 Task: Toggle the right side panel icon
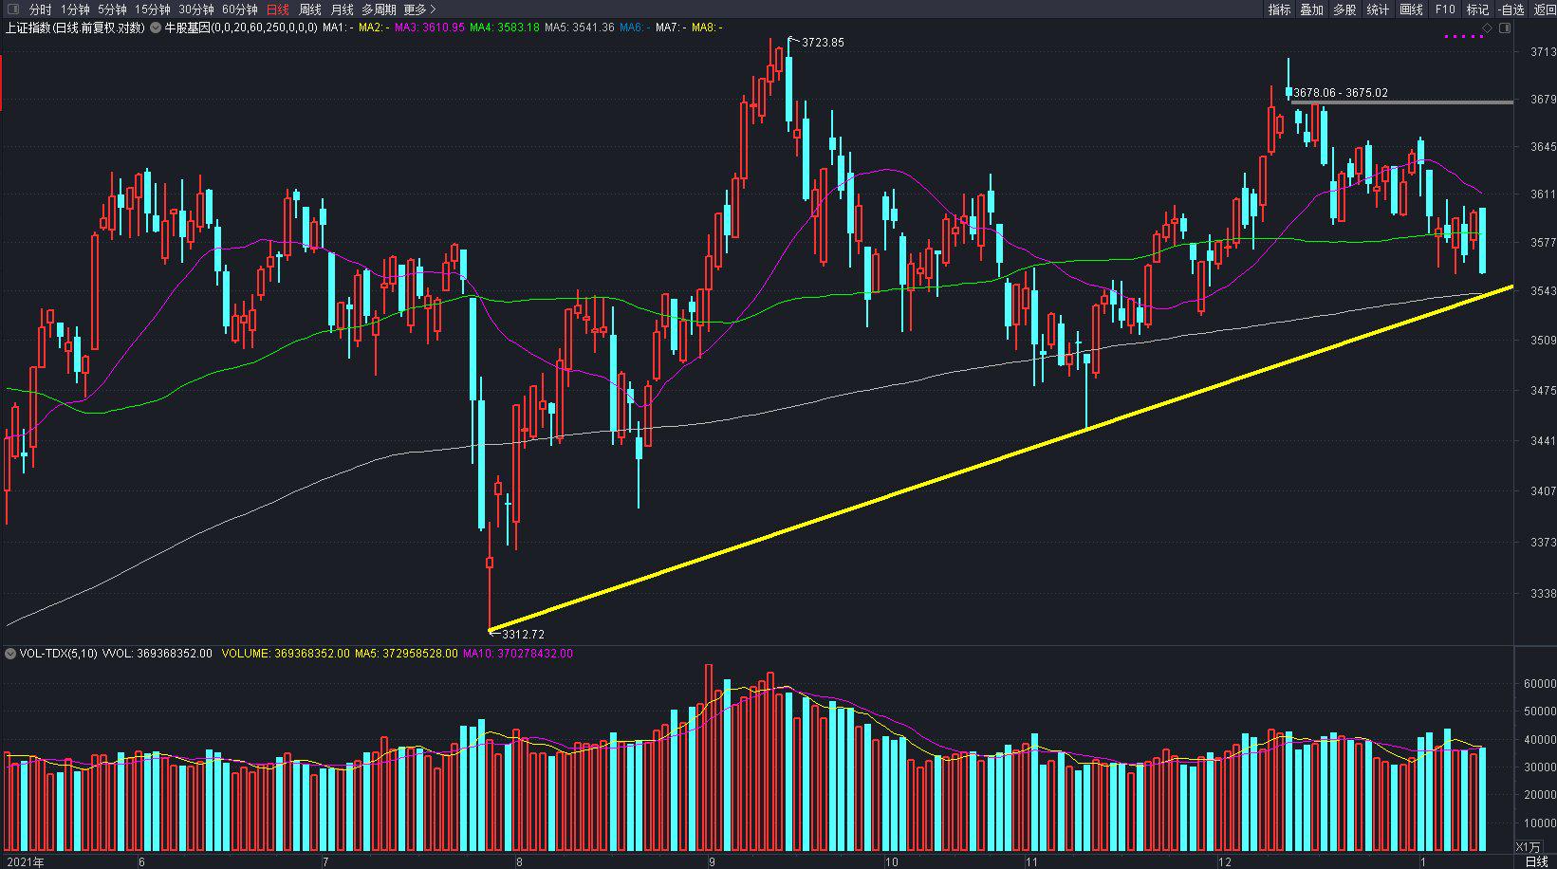[1504, 28]
